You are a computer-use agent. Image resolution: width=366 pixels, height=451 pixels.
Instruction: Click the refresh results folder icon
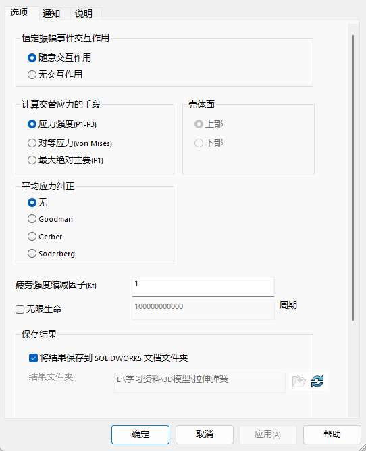click(317, 381)
